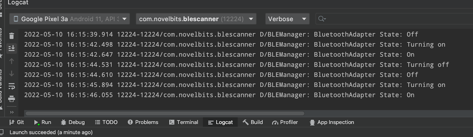Click the print icon in logcat
The height and width of the screenshot is (137, 473).
coord(12,99)
